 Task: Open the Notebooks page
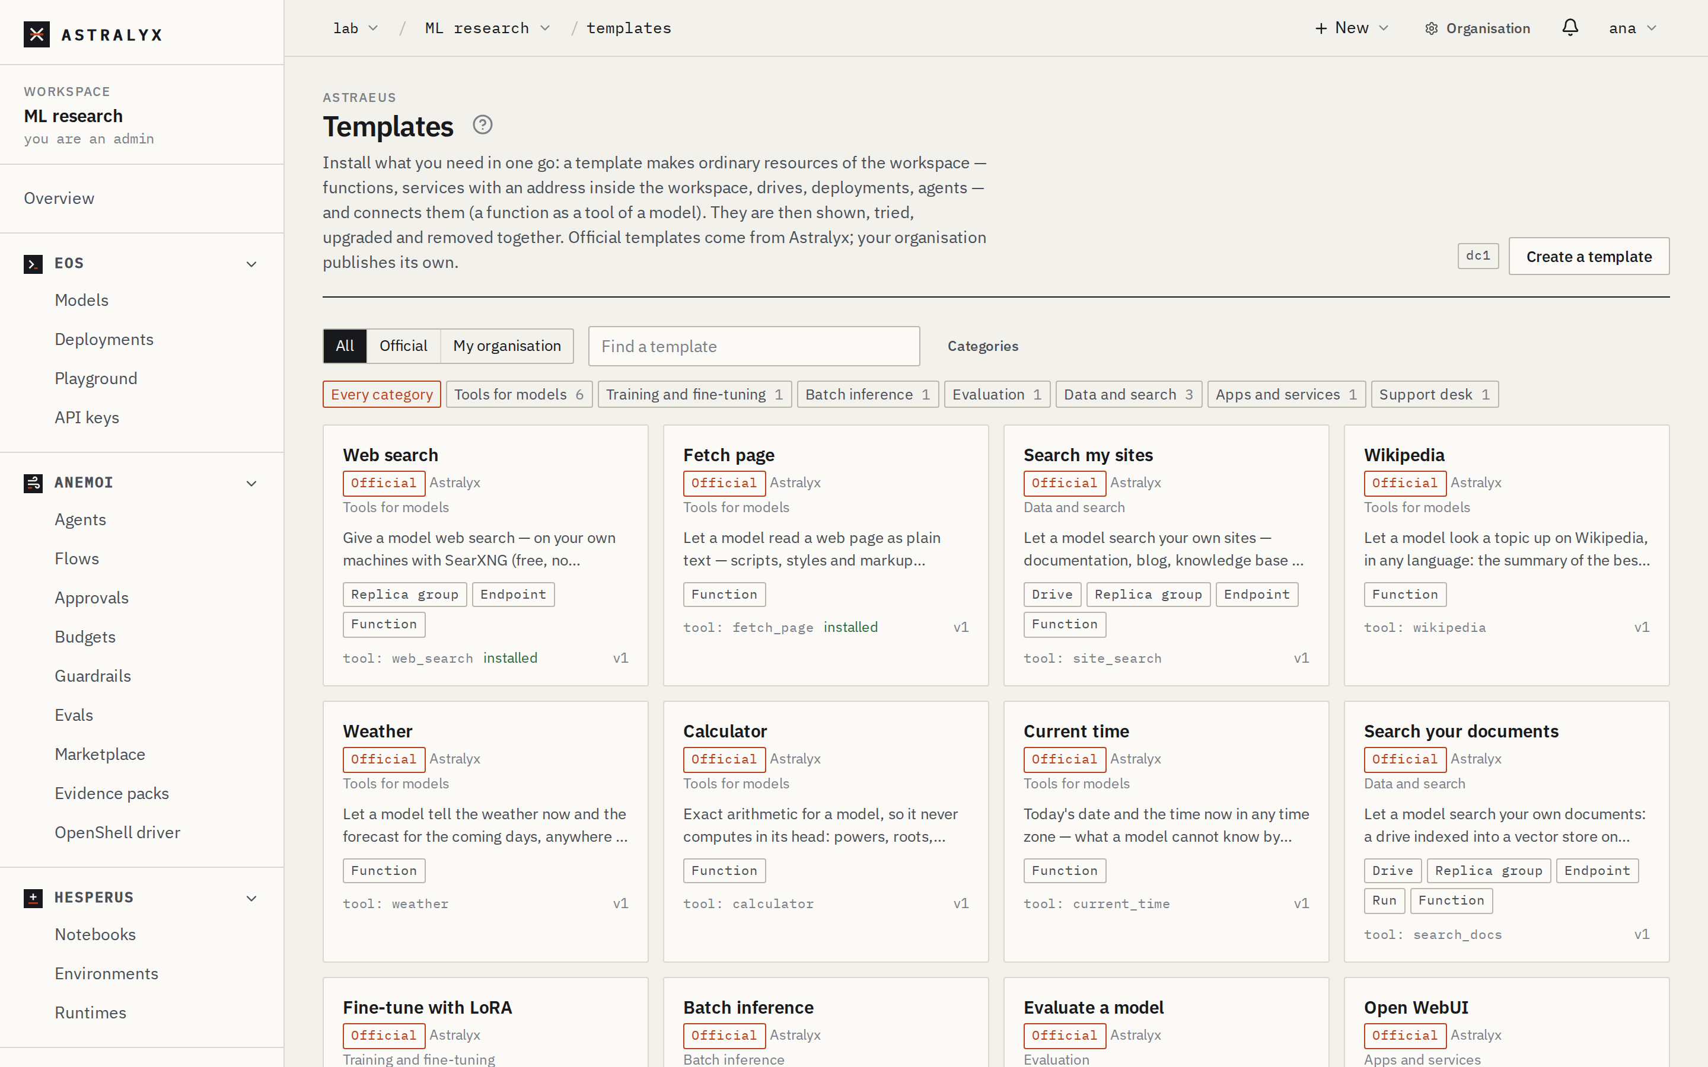pyautogui.click(x=95, y=934)
